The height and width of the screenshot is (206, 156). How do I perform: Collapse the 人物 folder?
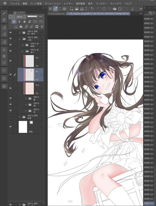[20, 39]
